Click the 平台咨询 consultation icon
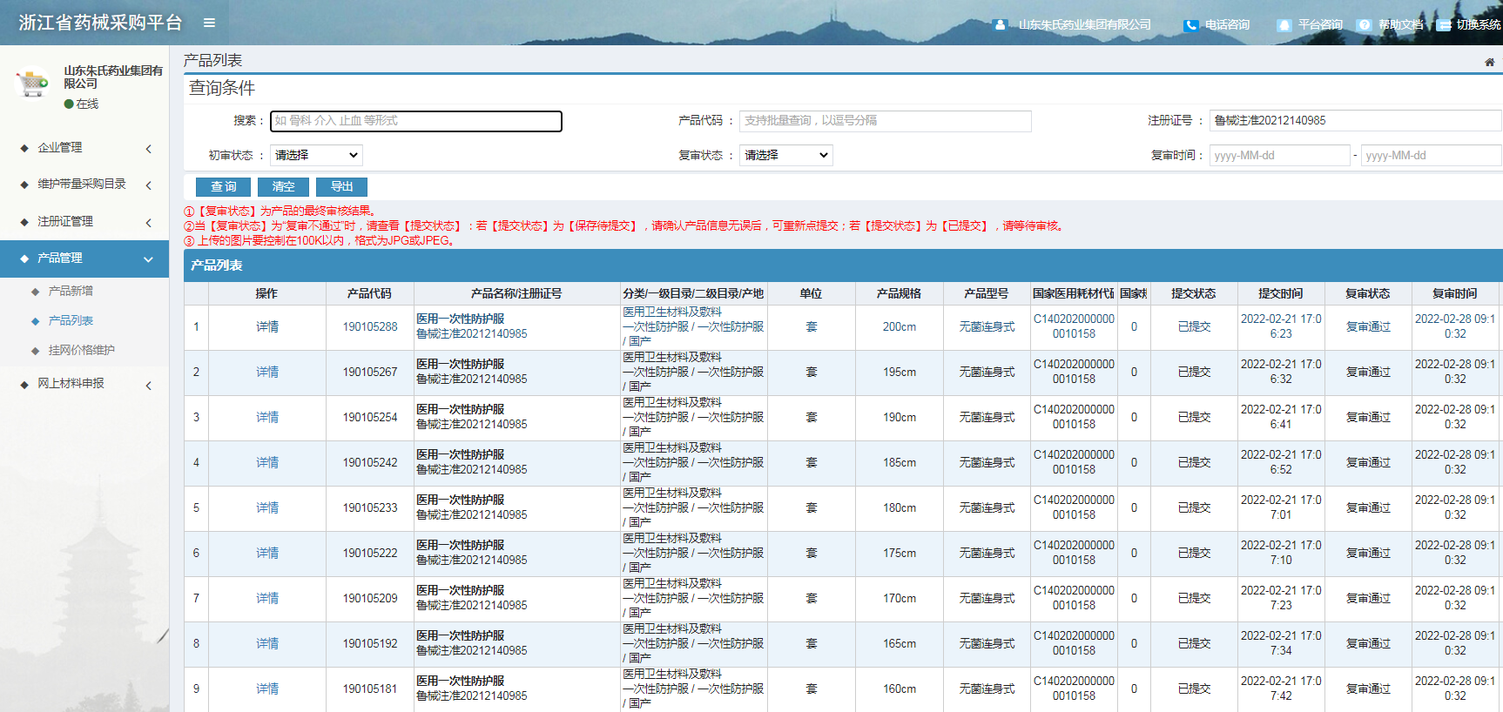Screen dimensions: 1503x712 1284,25
